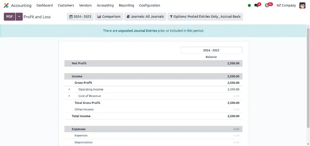Click the unposted Journal Entries link
Screen dimensions: 310x146
click(x=138, y=31)
